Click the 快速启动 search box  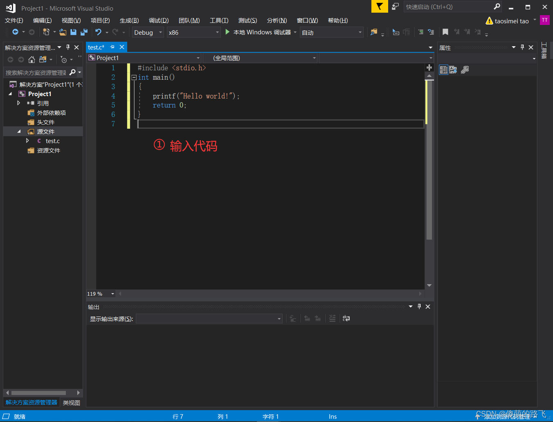click(x=446, y=7)
